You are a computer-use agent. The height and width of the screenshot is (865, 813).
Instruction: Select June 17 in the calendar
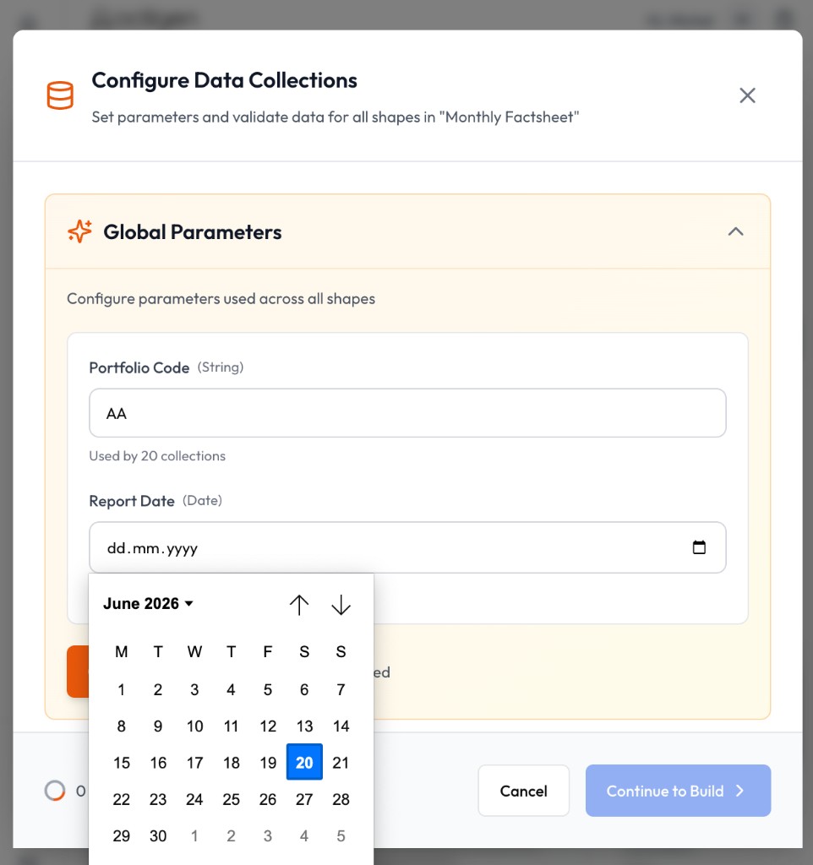pos(194,763)
